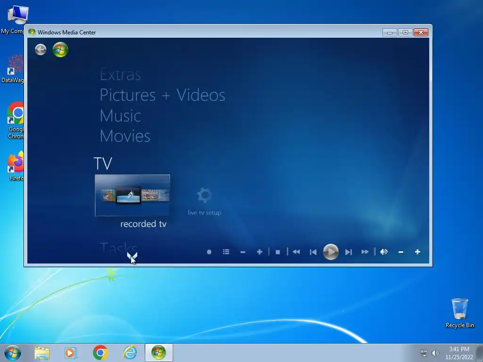Select the Tasks menu item
This screenshot has width=483, height=362.
[118, 248]
